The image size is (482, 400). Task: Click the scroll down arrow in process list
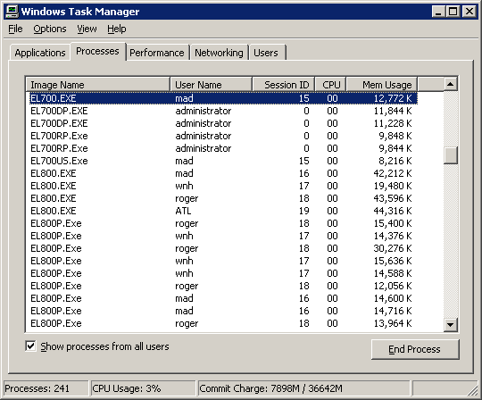[x=451, y=325]
